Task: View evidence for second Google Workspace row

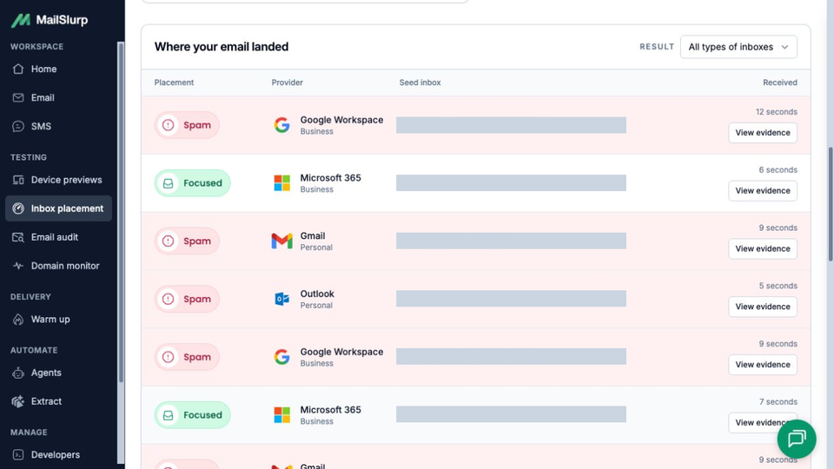Action: pos(762,365)
